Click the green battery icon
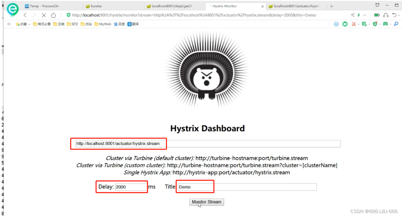402x216 pixels. click(377, 15)
